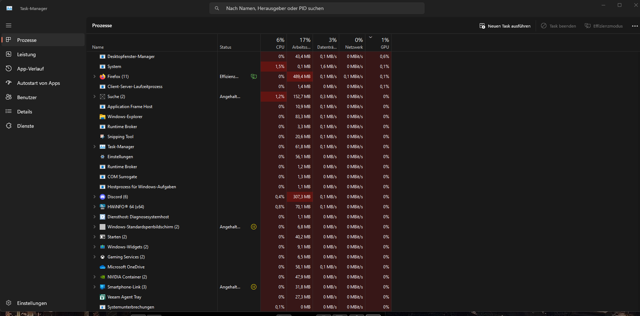Switch to the Leistung page
Viewport: 640px width, 316px height.
point(43,54)
